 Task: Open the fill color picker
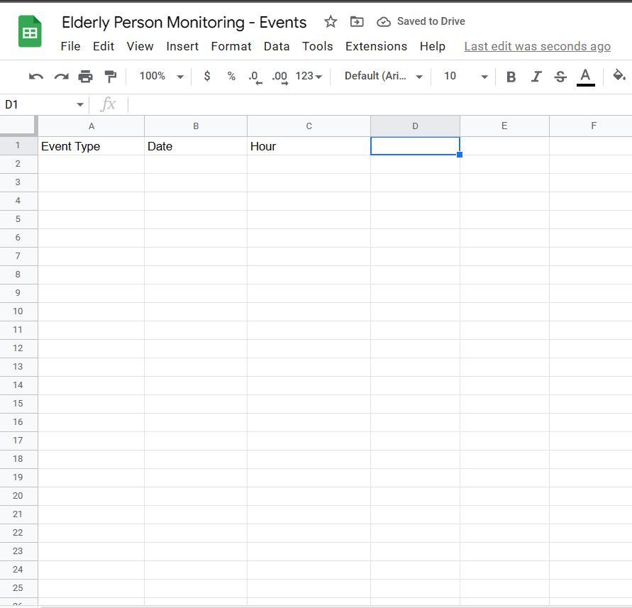[619, 75]
